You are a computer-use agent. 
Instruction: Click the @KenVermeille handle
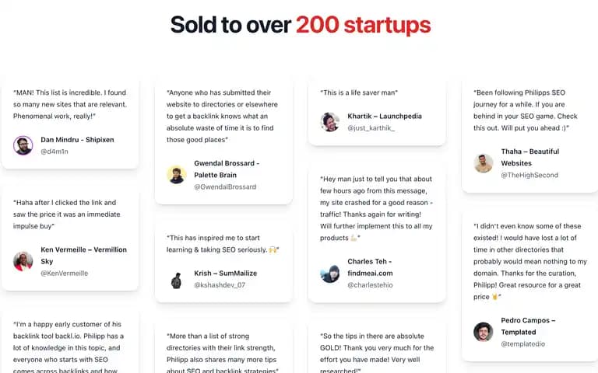point(65,274)
